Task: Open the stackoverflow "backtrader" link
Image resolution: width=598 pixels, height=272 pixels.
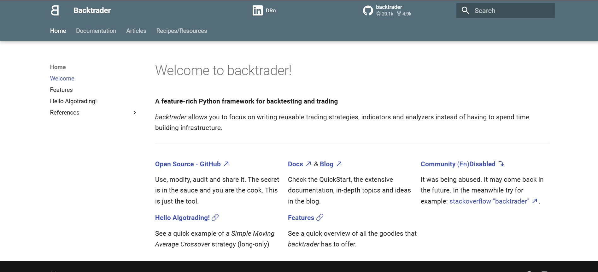Action: [x=489, y=201]
